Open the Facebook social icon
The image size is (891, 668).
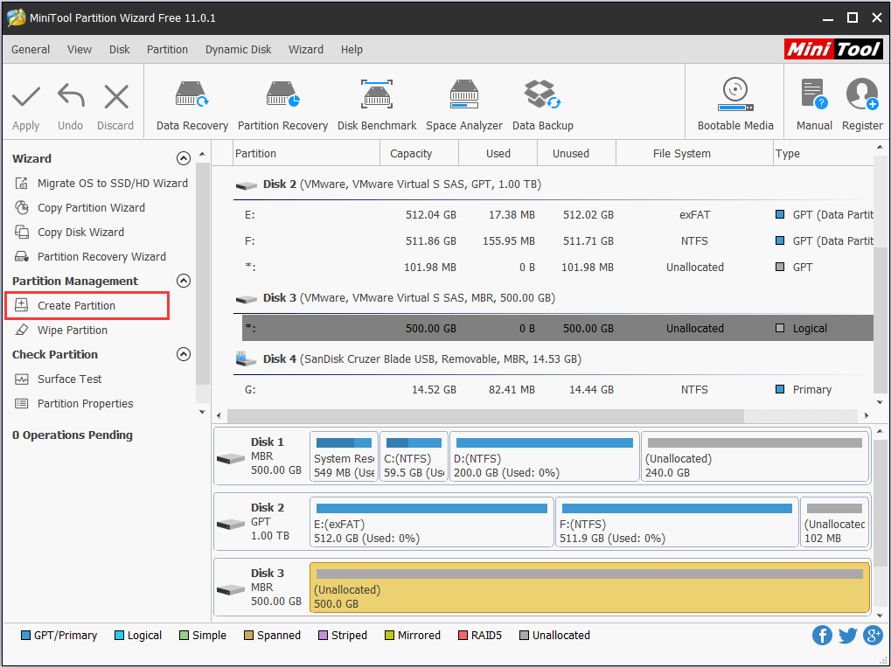822,636
